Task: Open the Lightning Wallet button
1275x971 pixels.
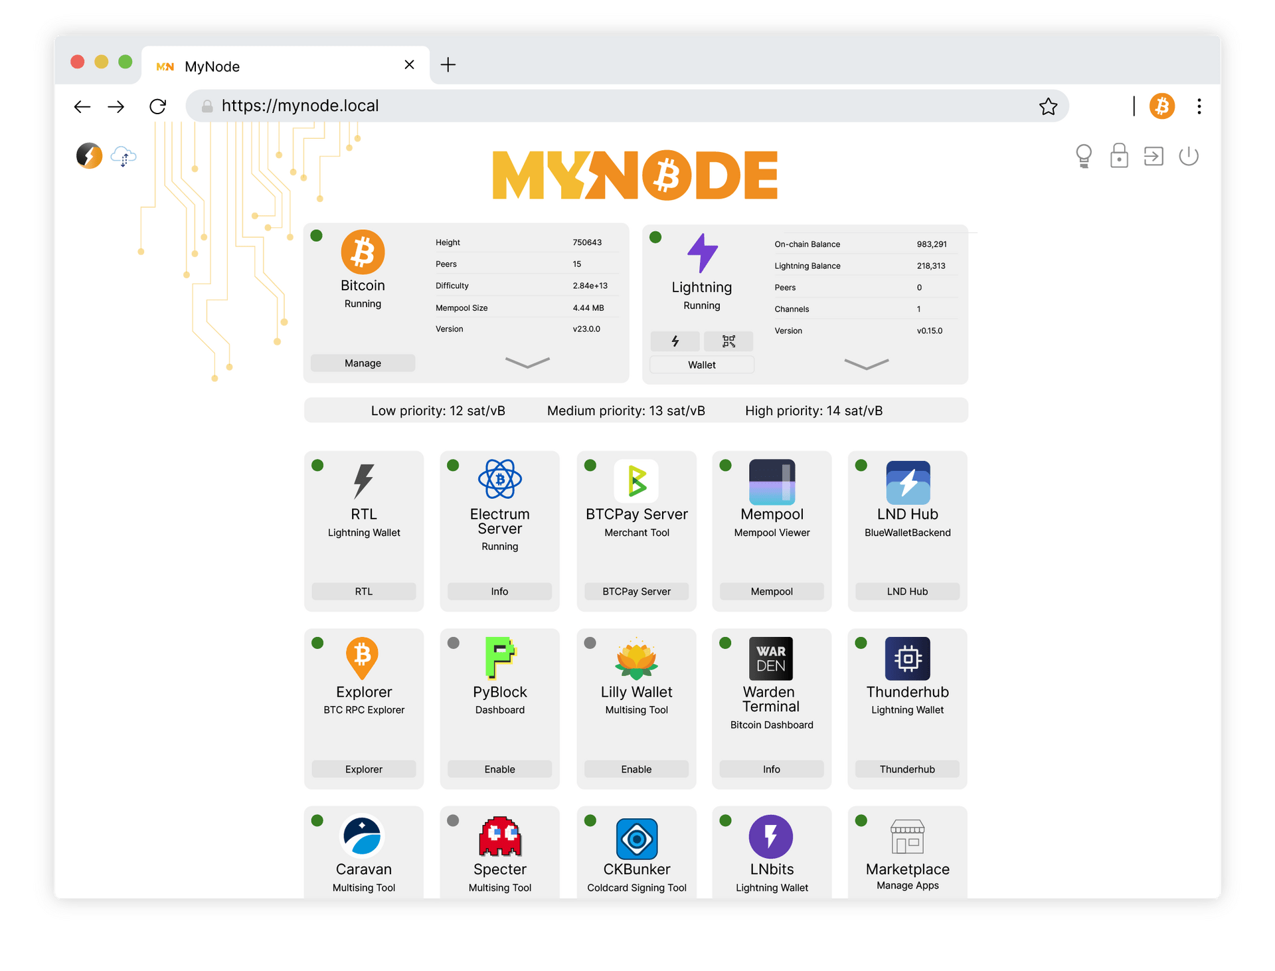Action: [x=702, y=365]
